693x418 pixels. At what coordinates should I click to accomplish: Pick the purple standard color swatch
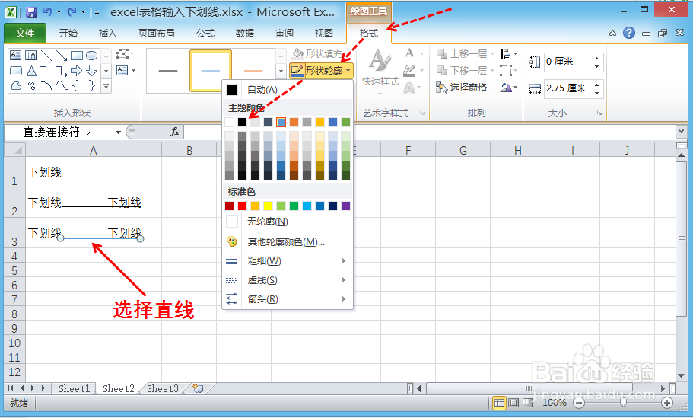(x=345, y=206)
